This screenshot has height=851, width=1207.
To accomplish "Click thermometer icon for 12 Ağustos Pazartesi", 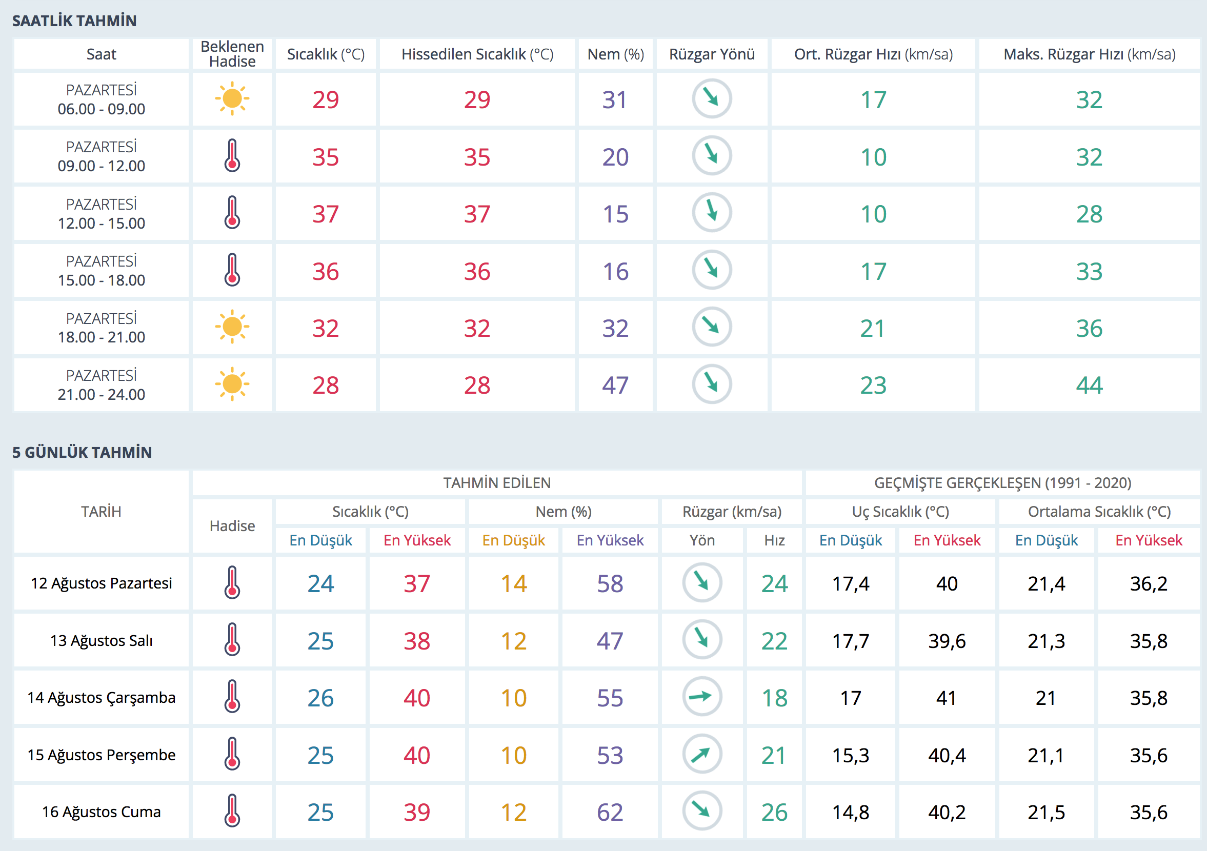I will pyautogui.click(x=232, y=582).
